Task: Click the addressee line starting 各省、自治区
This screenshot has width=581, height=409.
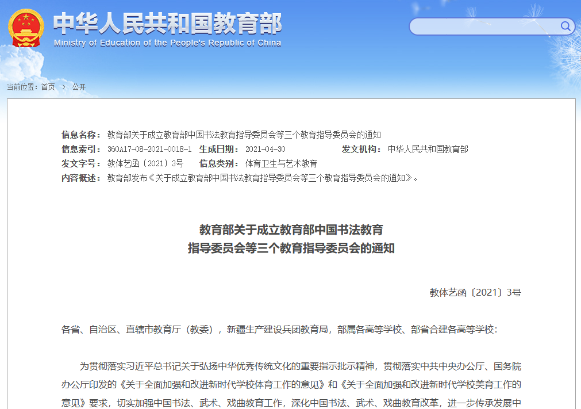Action: (x=280, y=329)
